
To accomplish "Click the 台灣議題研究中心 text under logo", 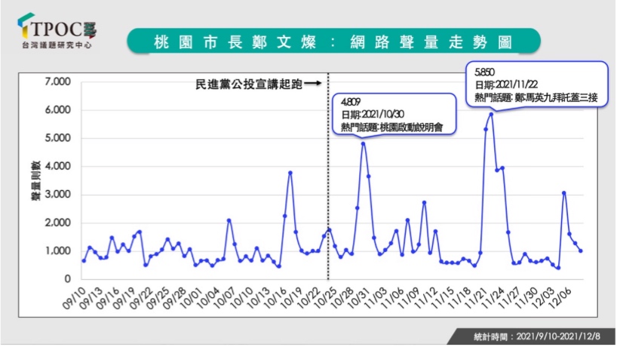I will point(58,48).
